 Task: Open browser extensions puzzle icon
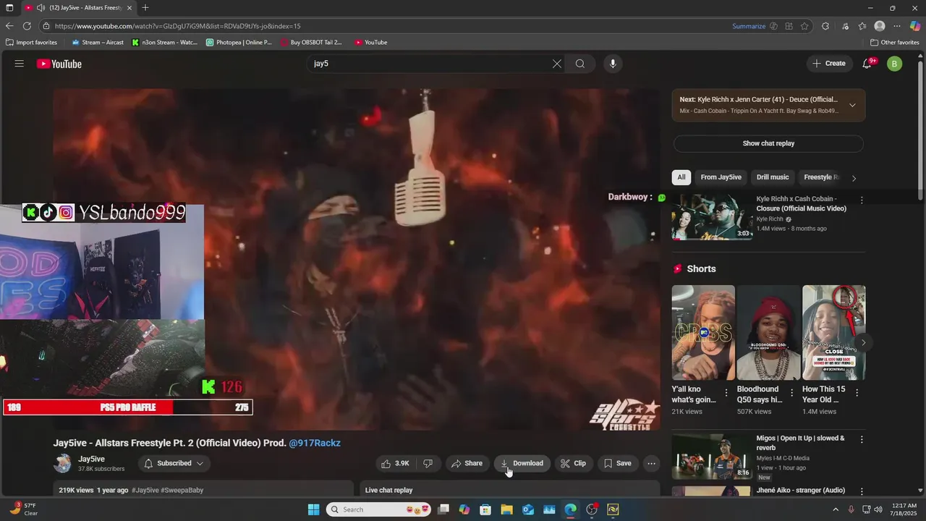[825, 26]
